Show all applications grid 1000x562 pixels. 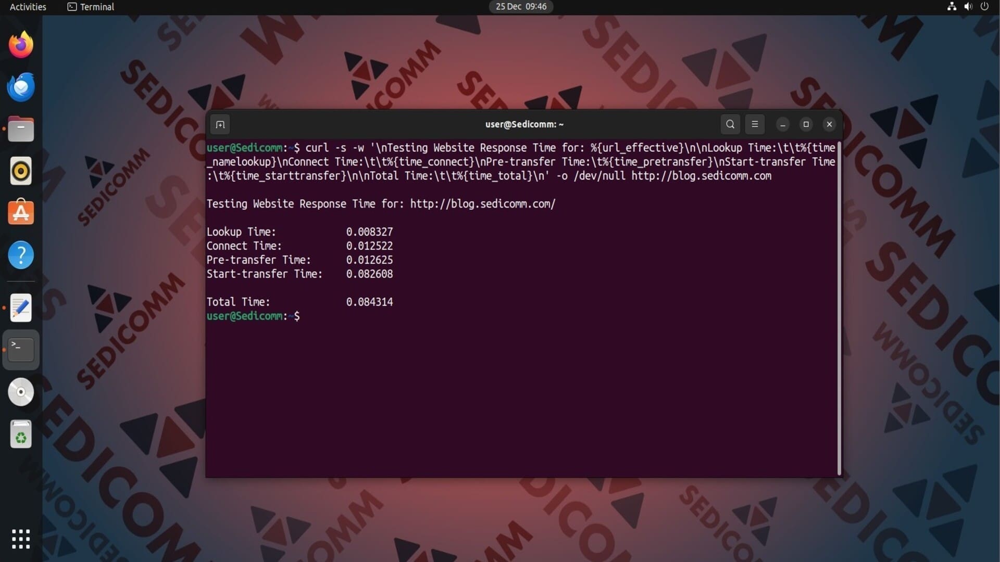21,539
